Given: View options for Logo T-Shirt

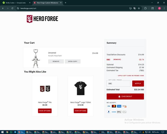Looking at the screenshot, I should tap(81, 111).
